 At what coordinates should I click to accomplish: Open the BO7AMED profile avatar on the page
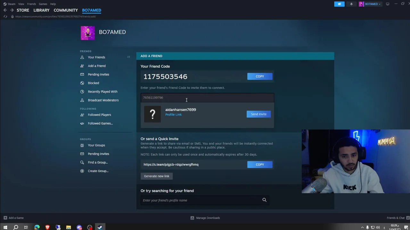pos(88,33)
